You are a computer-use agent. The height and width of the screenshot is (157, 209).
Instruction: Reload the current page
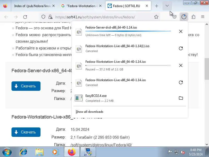[x=25, y=17]
